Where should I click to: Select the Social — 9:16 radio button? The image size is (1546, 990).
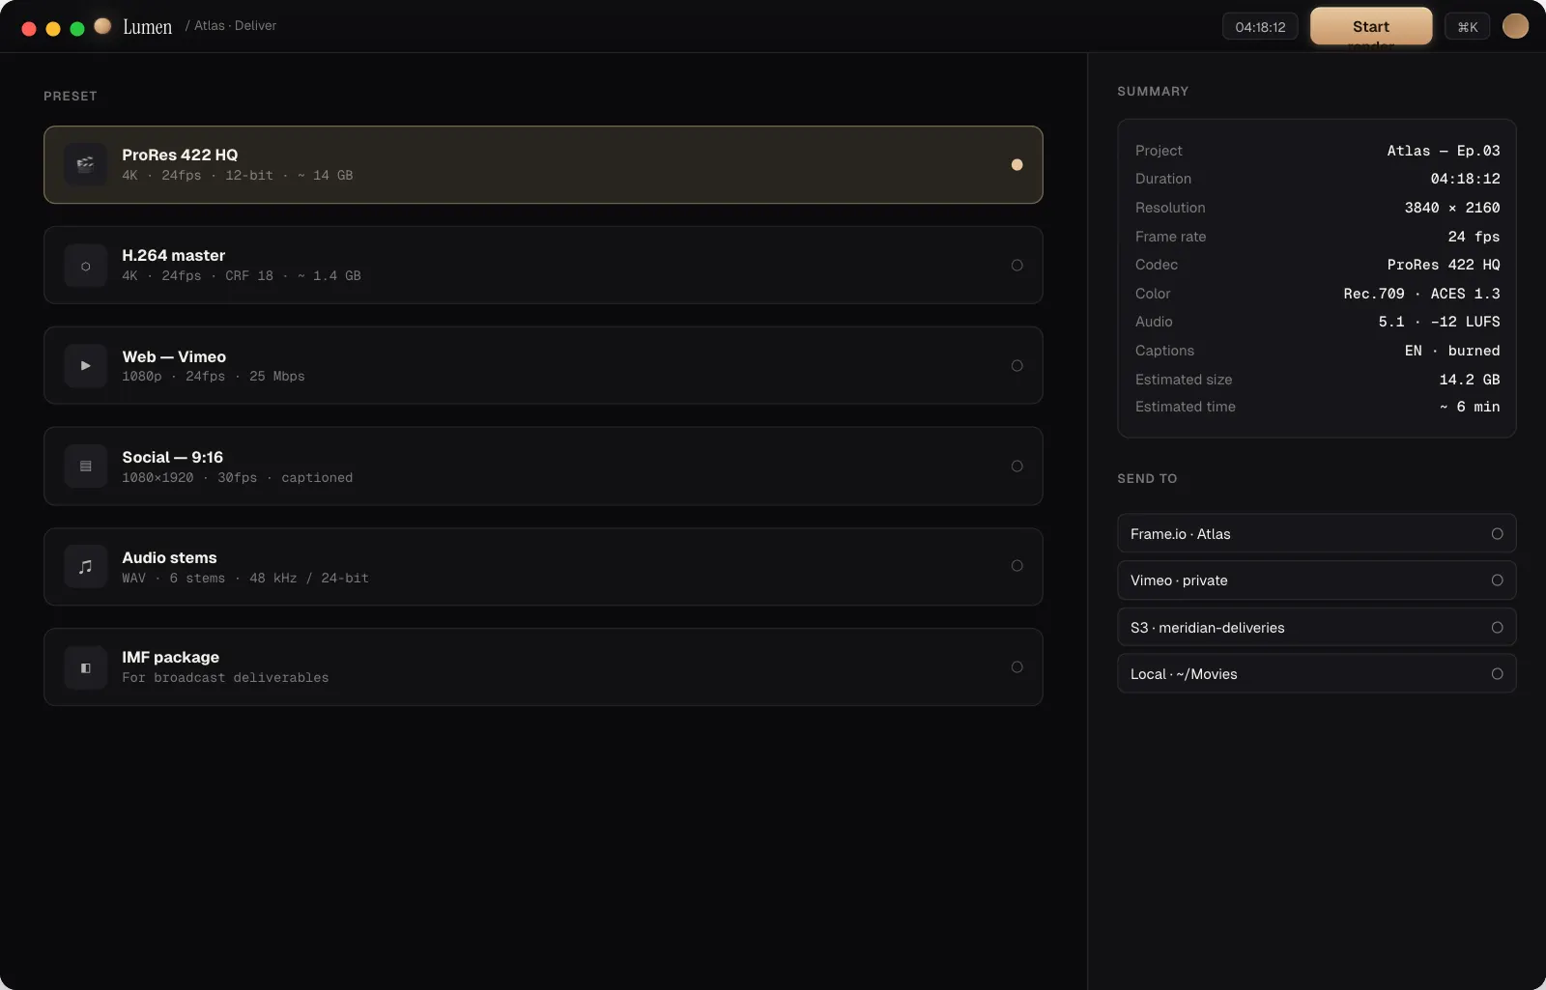coord(1016,467)
